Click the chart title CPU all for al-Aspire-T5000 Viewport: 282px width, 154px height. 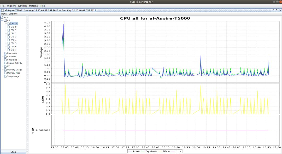click(155, 18)
